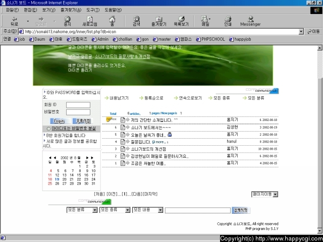
Task: Open the 페이지이동 page jump dropdown
Action: pyautogui.click(x=264, y=194)
